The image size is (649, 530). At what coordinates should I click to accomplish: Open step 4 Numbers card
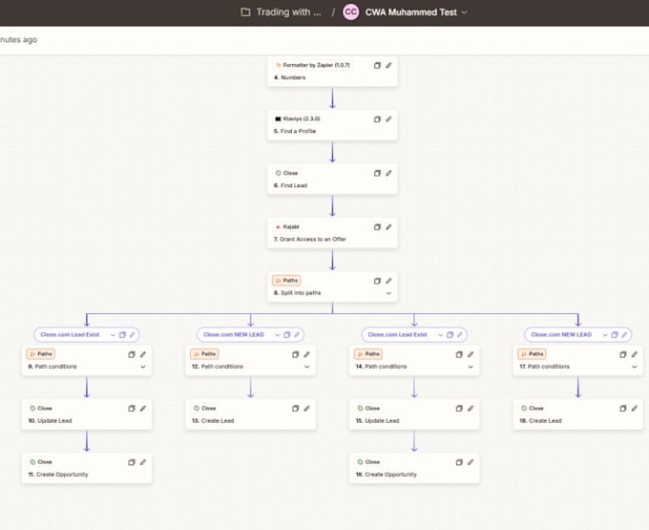(332, 72)
